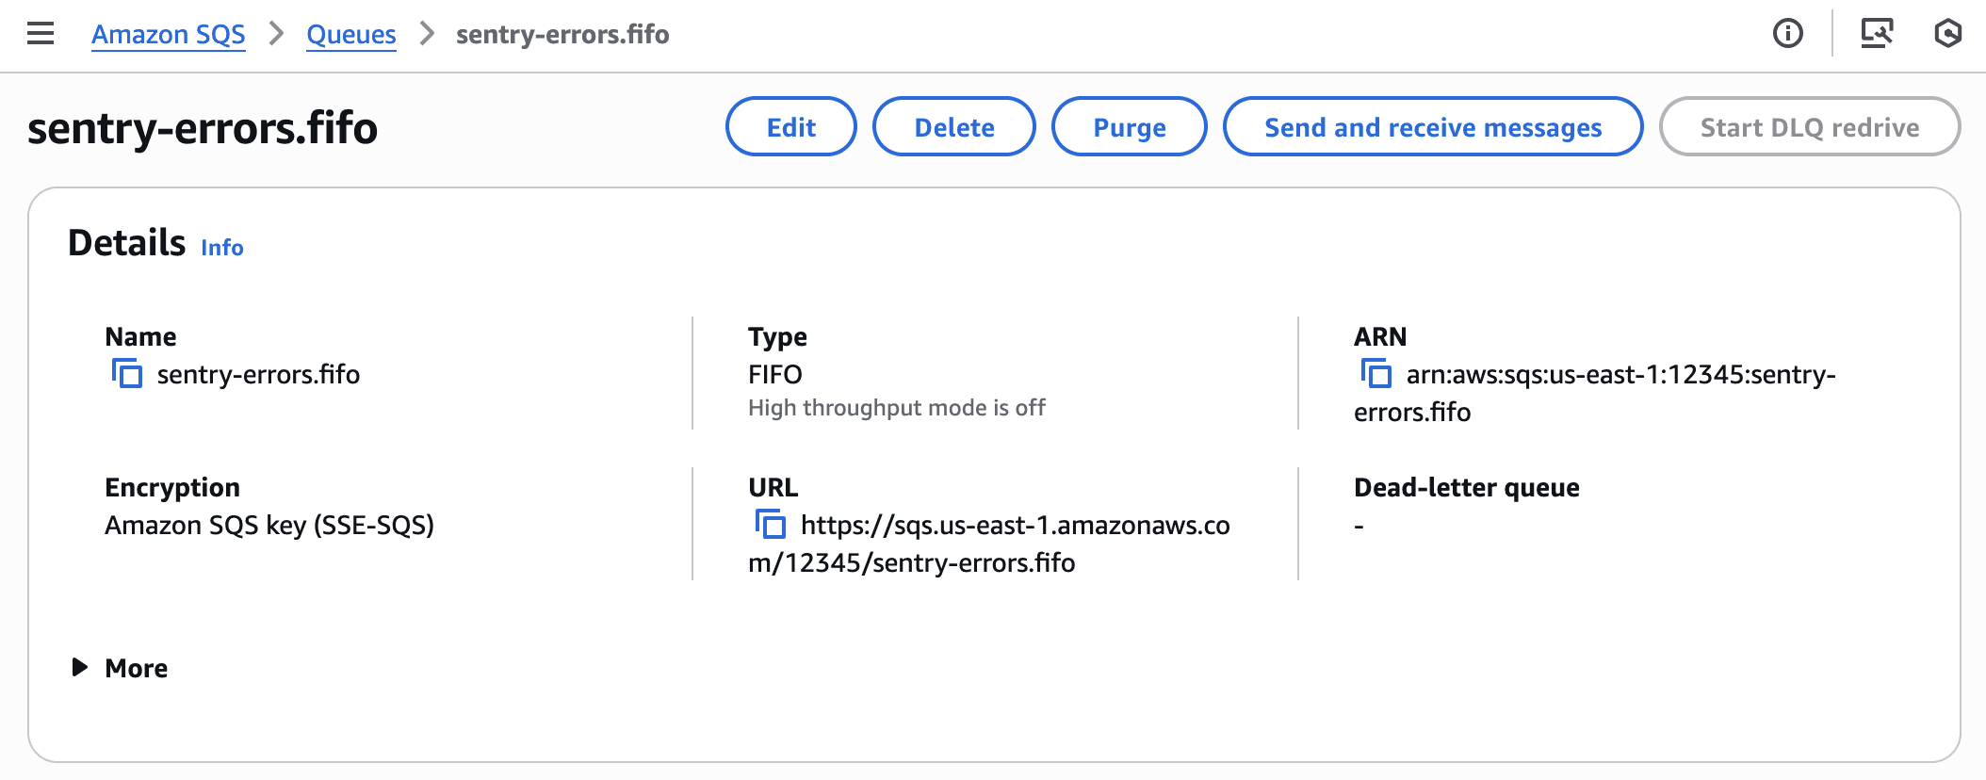Viewport: 1986px width, 780px height.
Task: Open the Info link next to Details
Action: click(x=222, y=248)
